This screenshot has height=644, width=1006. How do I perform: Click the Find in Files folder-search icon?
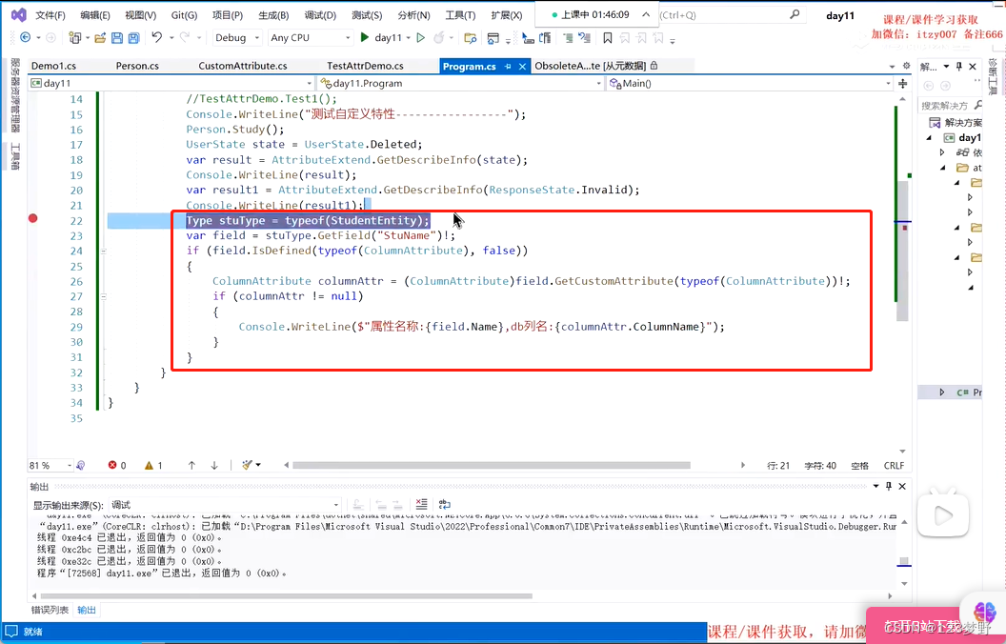point(471,38)
